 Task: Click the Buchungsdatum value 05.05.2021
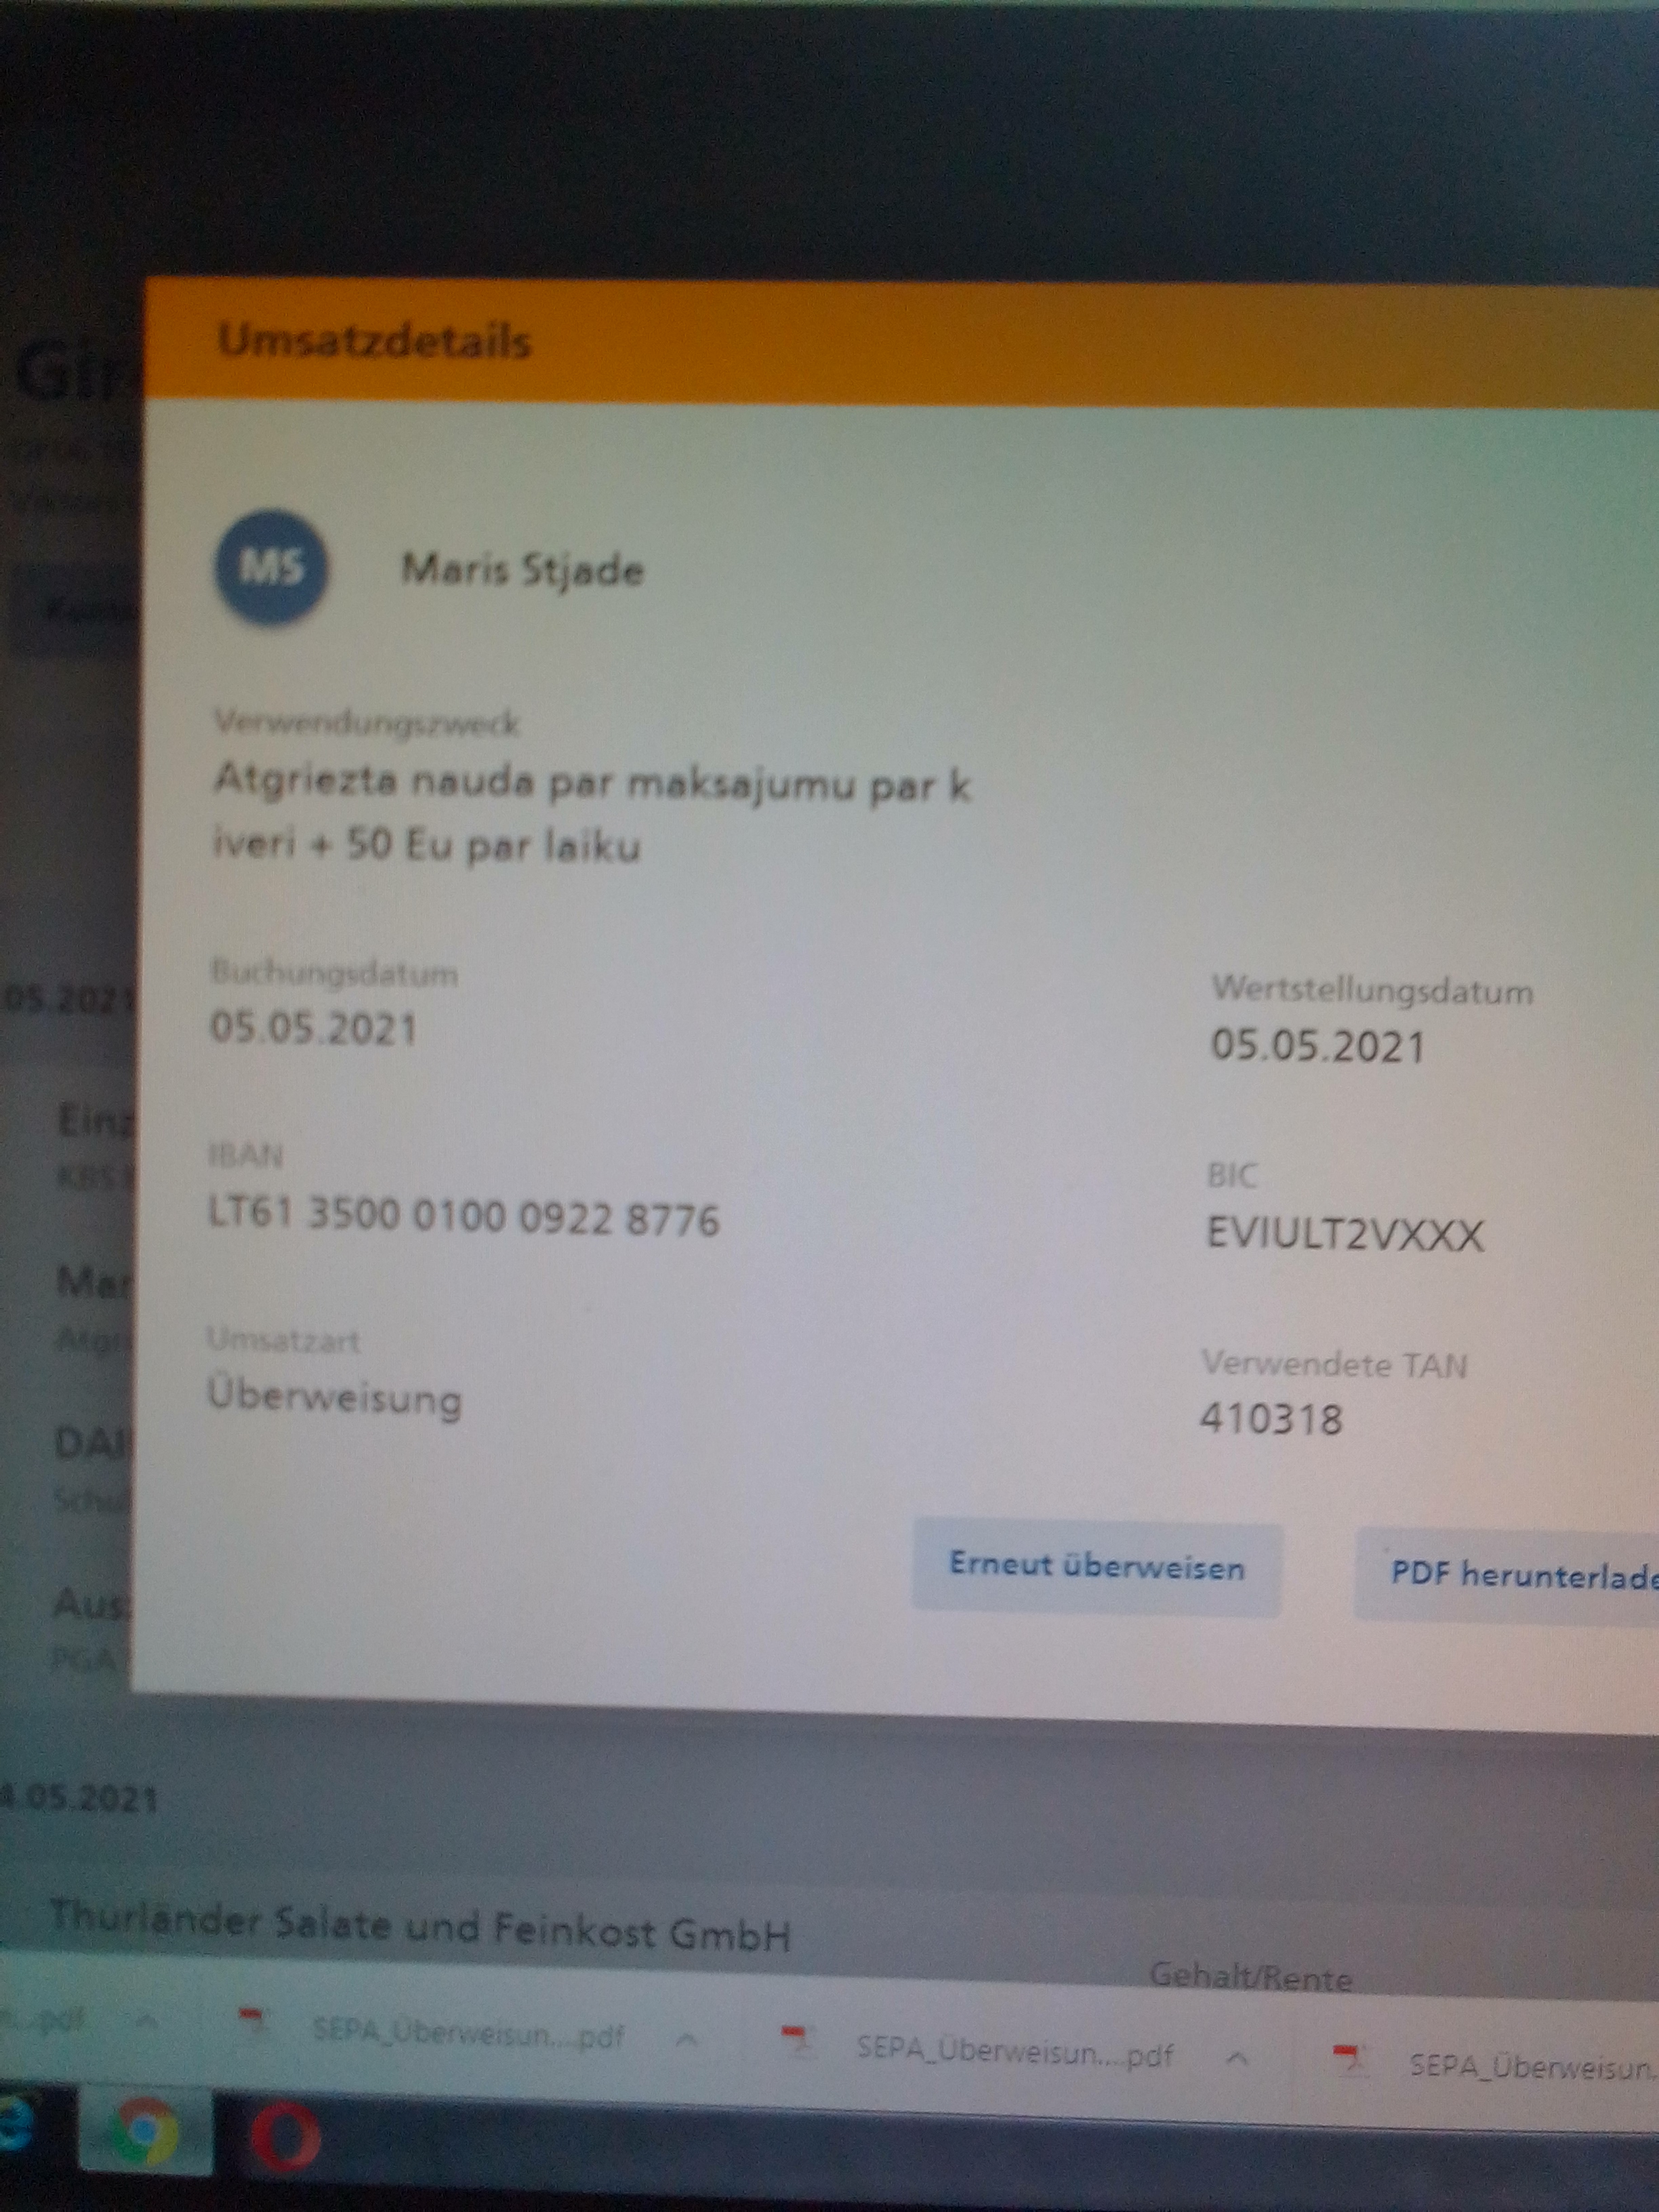point(313,1029)
